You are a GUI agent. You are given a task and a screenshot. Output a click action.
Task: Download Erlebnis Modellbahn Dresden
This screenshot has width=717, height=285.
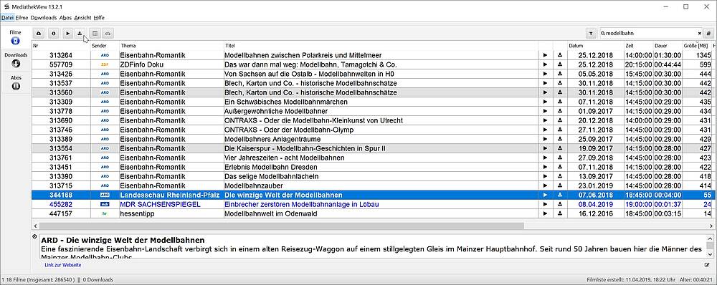tap(560, 167)
